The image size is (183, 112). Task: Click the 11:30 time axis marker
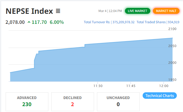click(x=98, y=86)
